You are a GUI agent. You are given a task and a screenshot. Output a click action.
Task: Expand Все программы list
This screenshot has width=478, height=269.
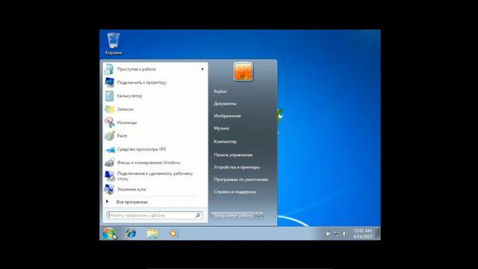tap(155, 202)
